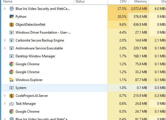Expand the top Blue Iris Video Security process

click(5, 9)
